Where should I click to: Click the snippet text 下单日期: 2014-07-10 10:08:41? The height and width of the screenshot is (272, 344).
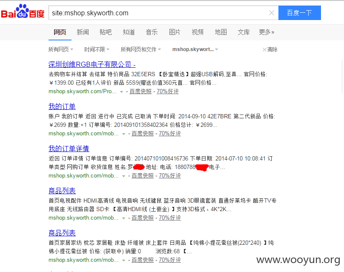click(x=228, y=158)
